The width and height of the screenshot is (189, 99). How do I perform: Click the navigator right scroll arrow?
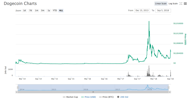tap(170, 92)
